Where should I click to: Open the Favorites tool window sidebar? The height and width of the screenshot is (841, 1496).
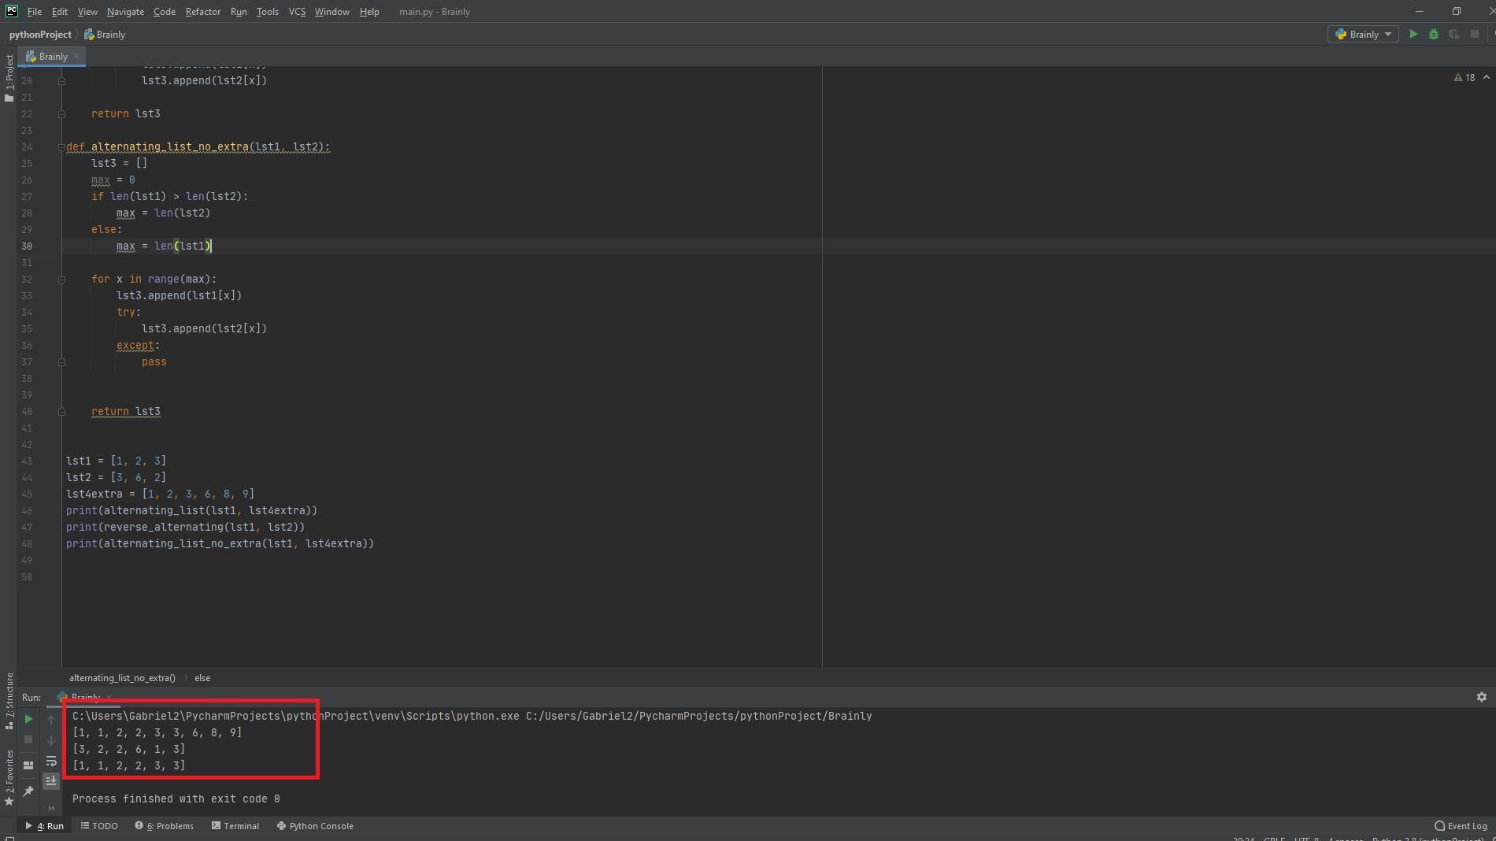[x=9, y=778]
